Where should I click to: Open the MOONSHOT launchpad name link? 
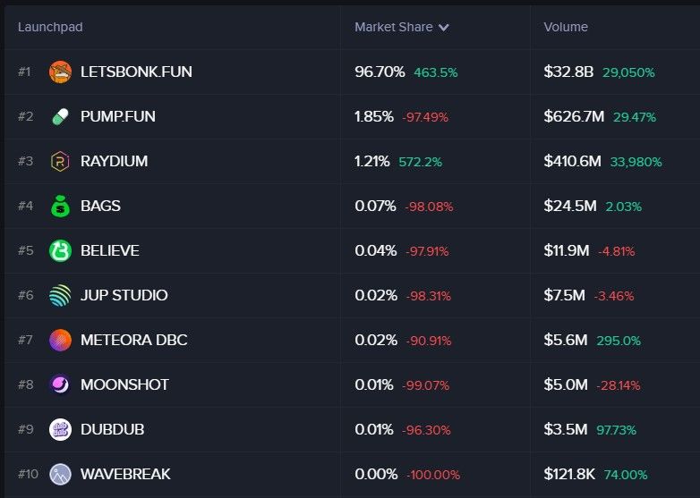tap(124, 384)
